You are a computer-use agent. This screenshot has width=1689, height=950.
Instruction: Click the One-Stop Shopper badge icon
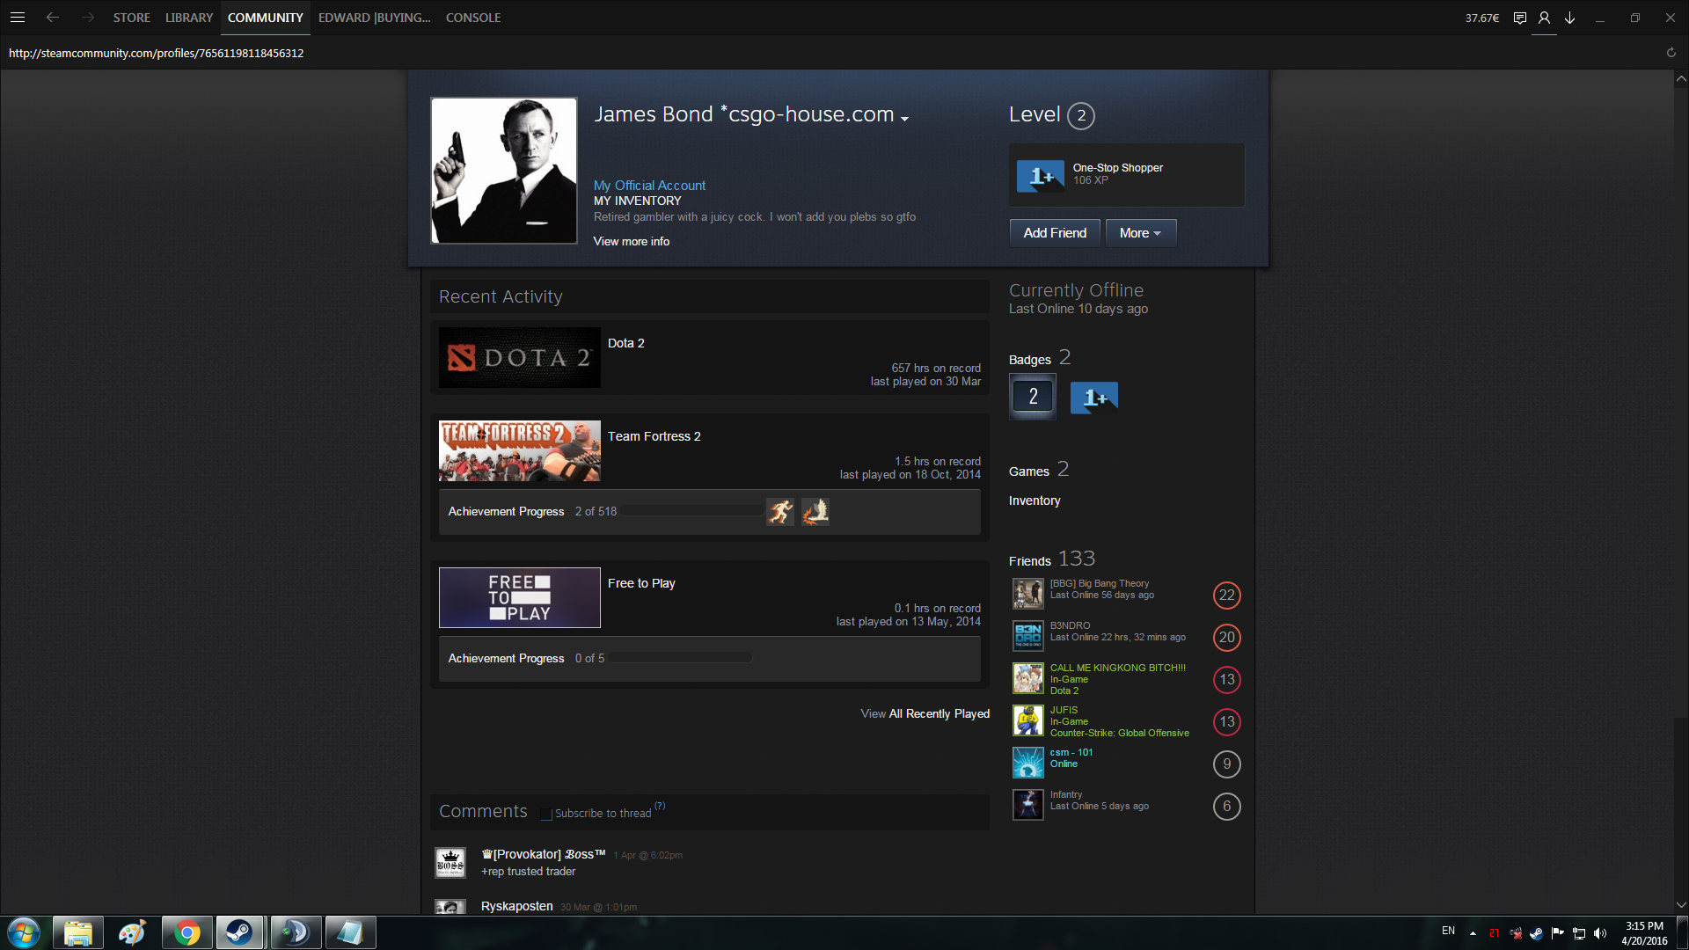(1040, 176)
